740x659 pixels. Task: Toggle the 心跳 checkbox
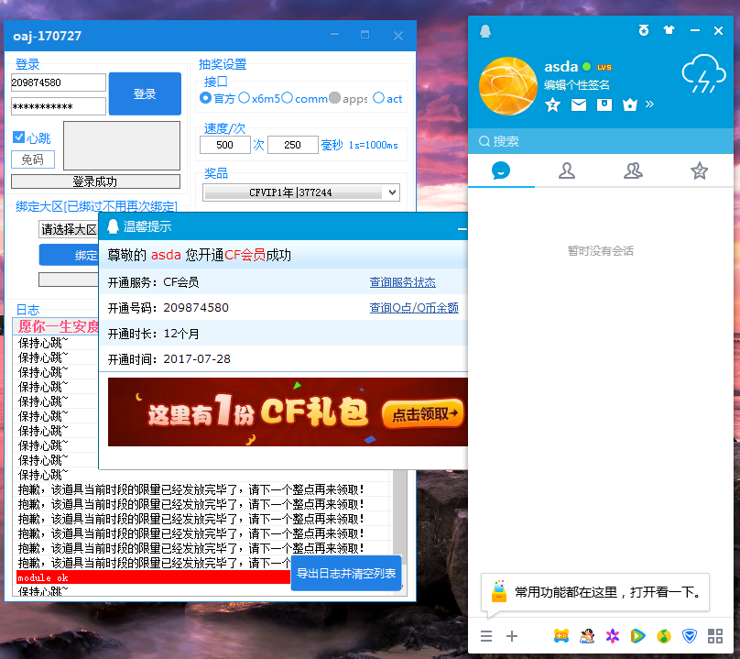(x=19, y=137)
